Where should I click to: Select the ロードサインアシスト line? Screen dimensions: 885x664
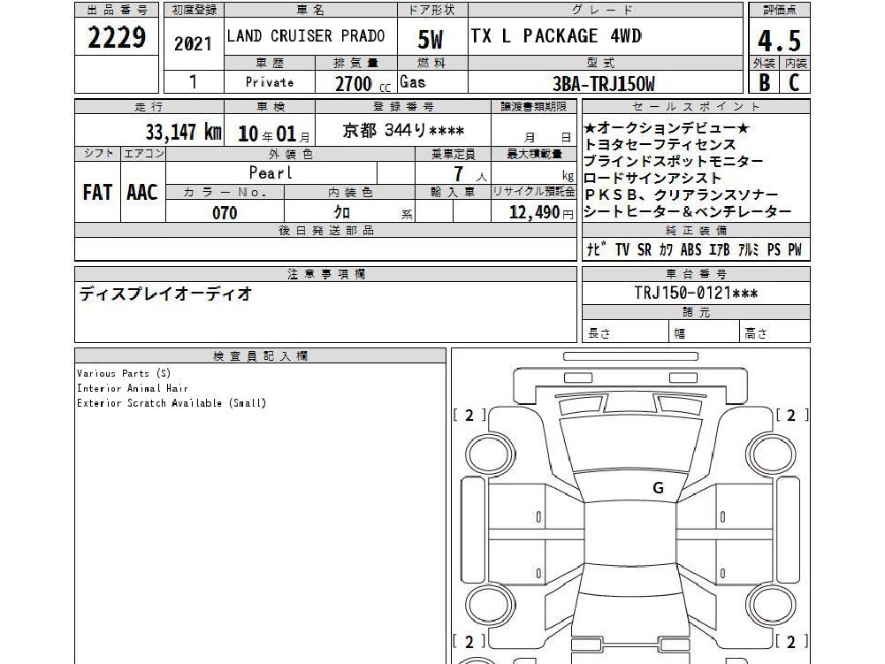pos(652,178)
